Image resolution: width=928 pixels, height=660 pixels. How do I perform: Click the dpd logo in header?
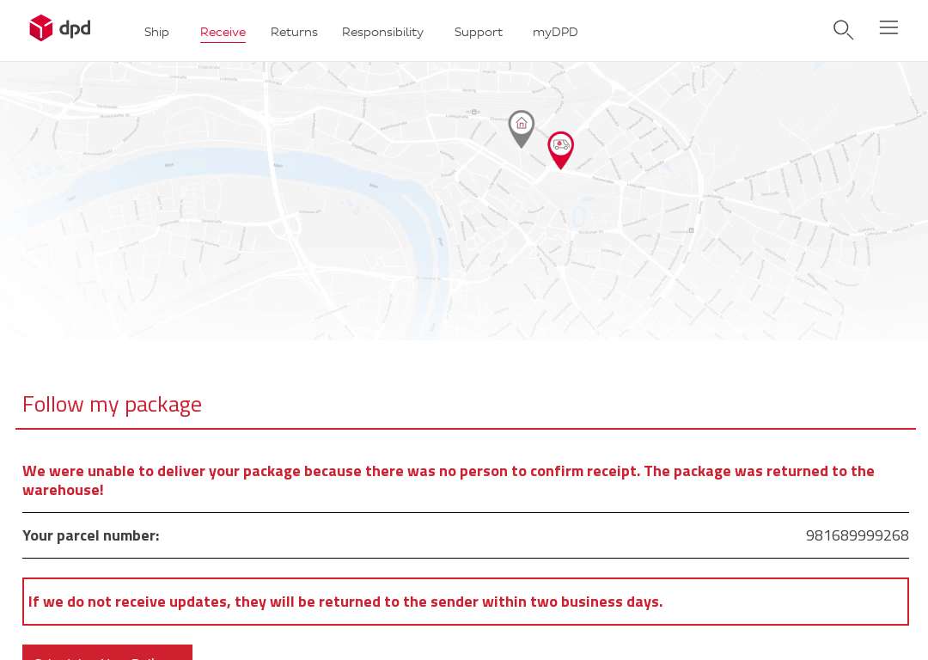pos(60,27)
